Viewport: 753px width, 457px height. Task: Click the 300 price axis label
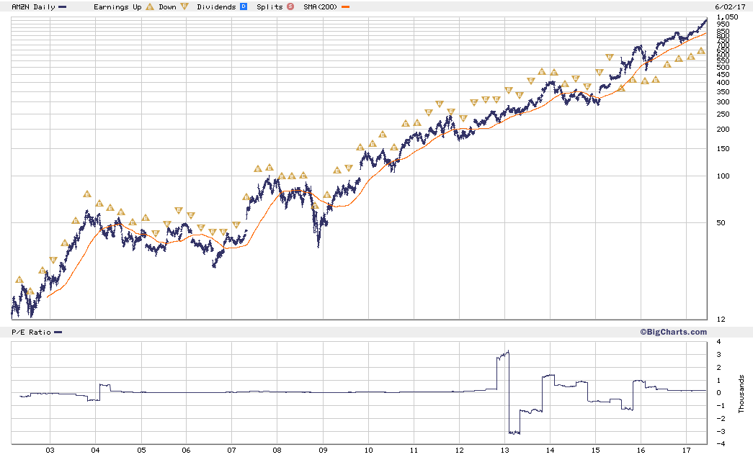[723, 102]
